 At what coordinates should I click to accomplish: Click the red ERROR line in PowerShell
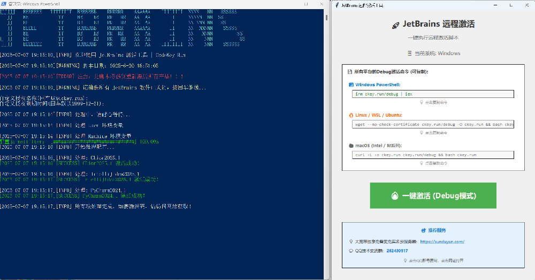pyautogui.click(x=92, y=77)
